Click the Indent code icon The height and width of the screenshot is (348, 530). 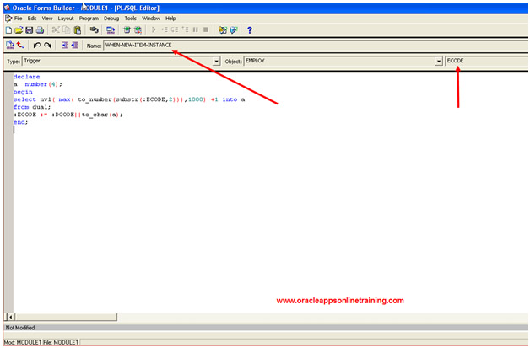pyautogui.click(x=63, y=46)
